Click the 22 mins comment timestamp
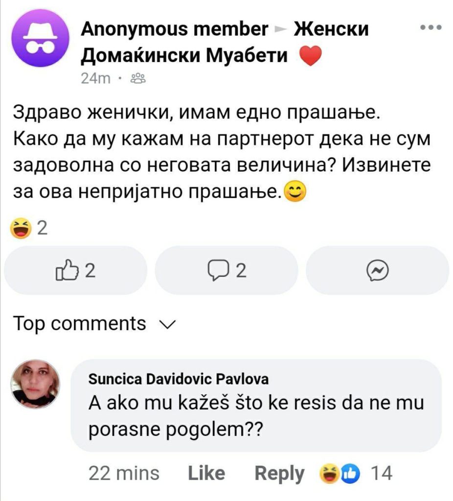Screen dimensions: 453x501 pos(124,473)
